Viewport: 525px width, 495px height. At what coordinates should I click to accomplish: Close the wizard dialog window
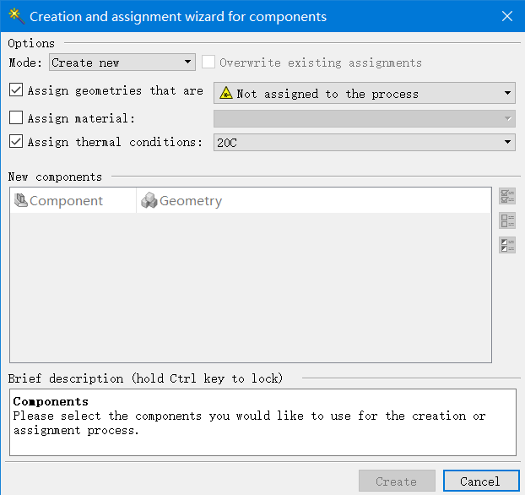pos(506,16)
